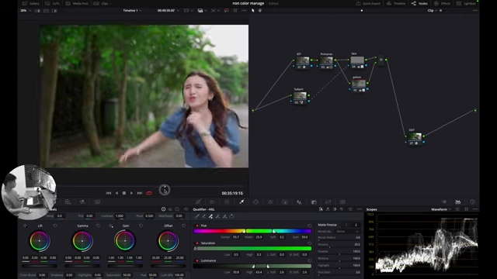
Task: Toggle the Saturation qualifier on or off
Action: click(x=197, y=243)
